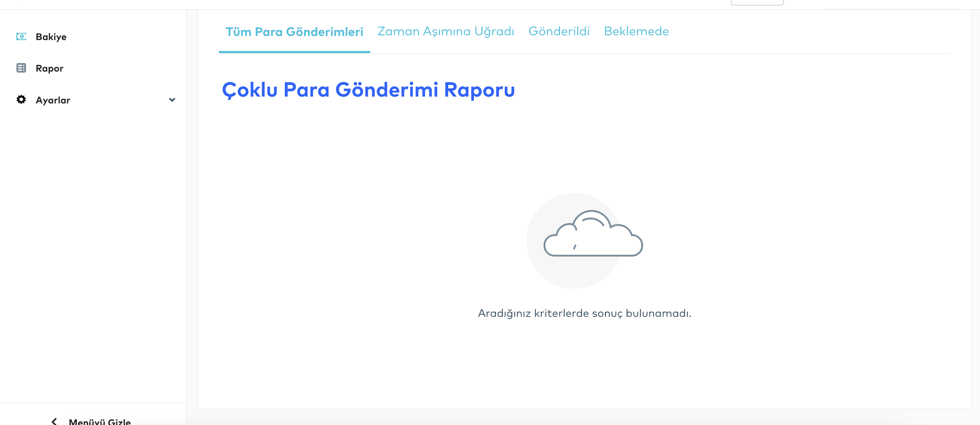
Task: Go to Bakiye page via its label
Action: (x=51, y=37)
